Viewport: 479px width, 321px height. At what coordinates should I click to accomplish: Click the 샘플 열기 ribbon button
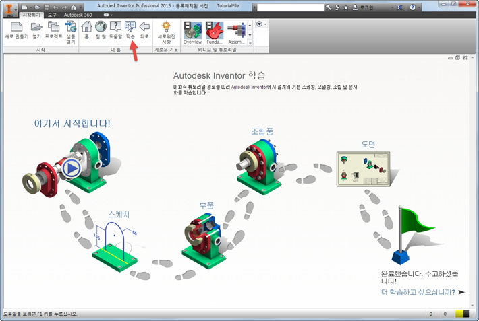71,32
